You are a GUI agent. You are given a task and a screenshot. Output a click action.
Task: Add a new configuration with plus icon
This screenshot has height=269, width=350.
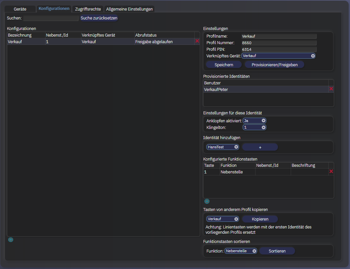[11, 240]
